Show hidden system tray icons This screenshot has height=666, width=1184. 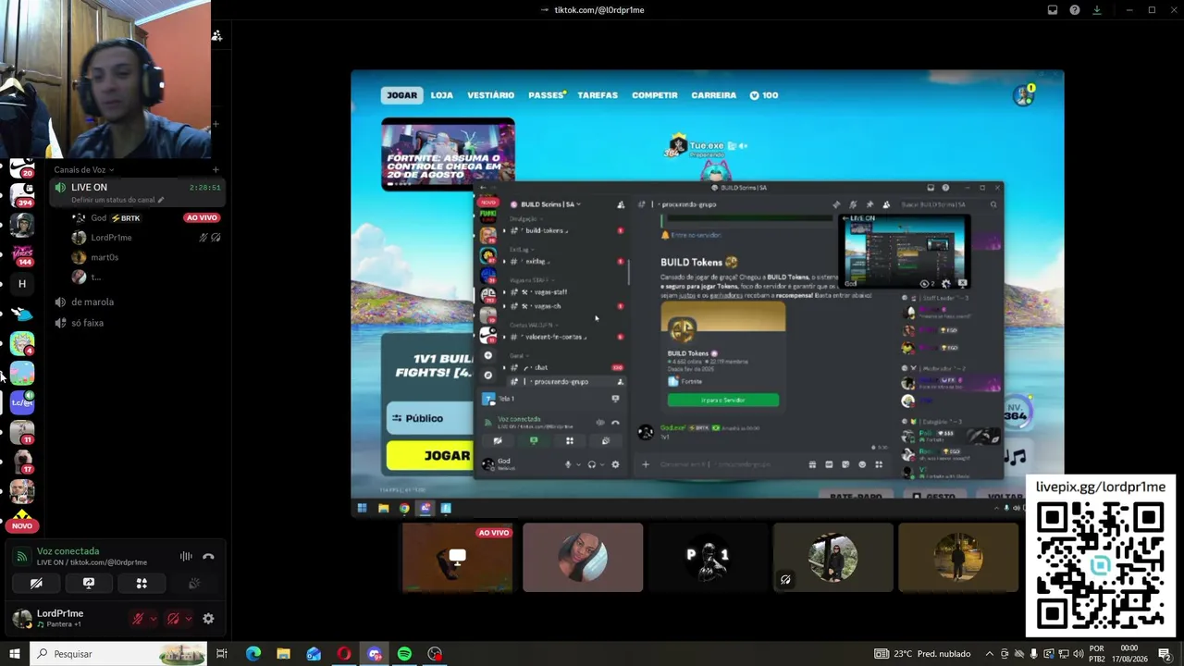pos(990,654)
